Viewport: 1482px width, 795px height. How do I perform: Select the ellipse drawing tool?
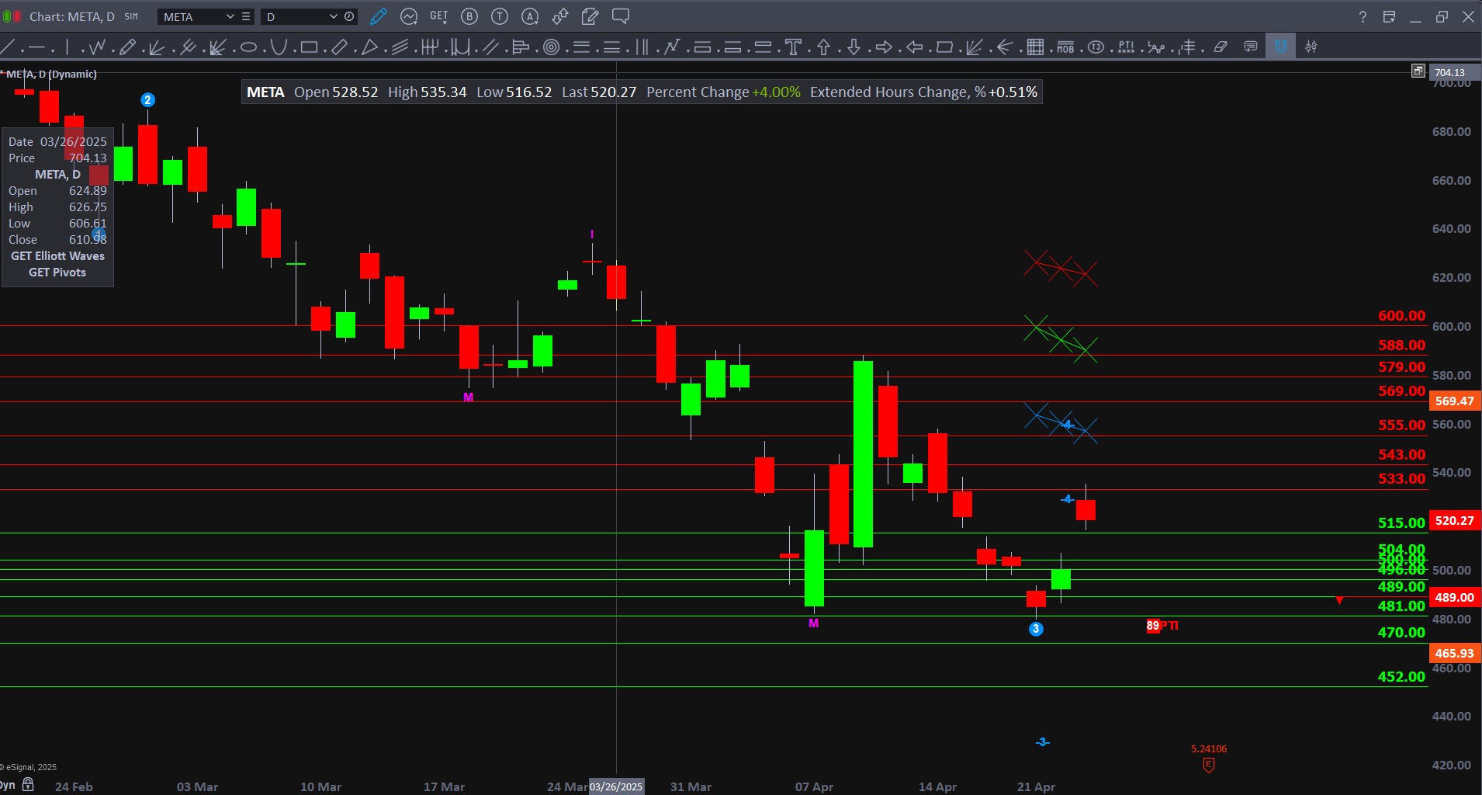[248, 47]
